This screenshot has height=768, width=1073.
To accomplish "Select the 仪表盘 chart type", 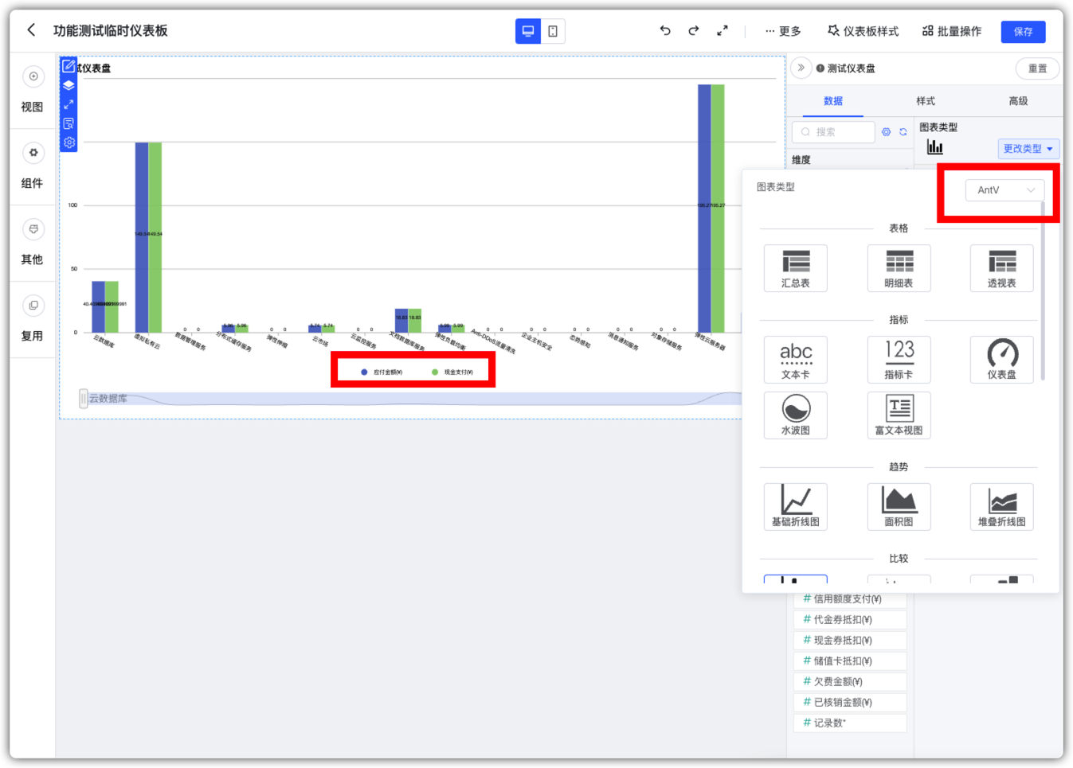I will pos(1002,360).
